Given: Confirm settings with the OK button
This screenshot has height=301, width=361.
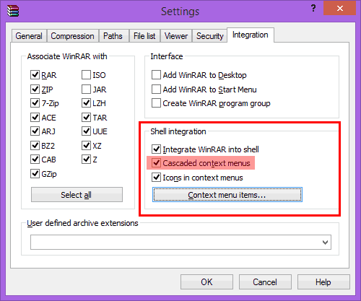Looking at the screenshot, I should coord(206,282).
